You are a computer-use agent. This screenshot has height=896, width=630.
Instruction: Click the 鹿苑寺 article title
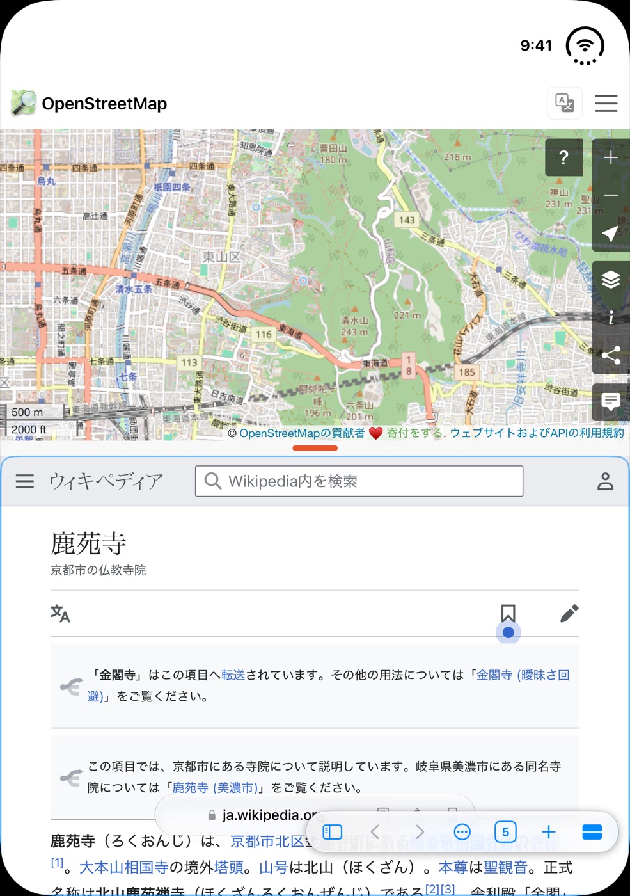(88, 543)
